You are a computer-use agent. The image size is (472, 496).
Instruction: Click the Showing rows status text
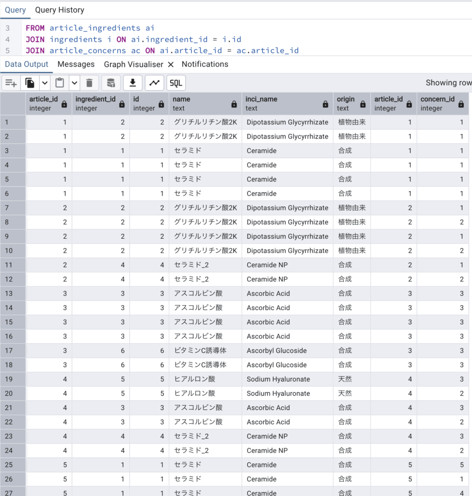pos(449,83)
